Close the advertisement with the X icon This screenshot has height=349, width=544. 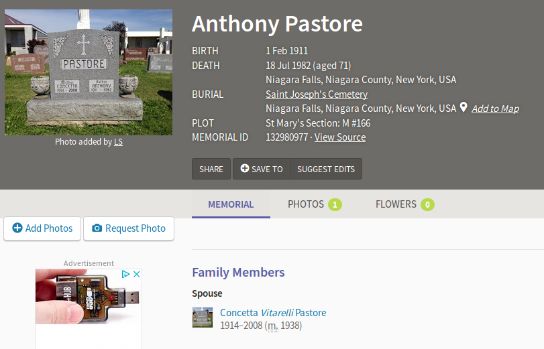(137, 274)
